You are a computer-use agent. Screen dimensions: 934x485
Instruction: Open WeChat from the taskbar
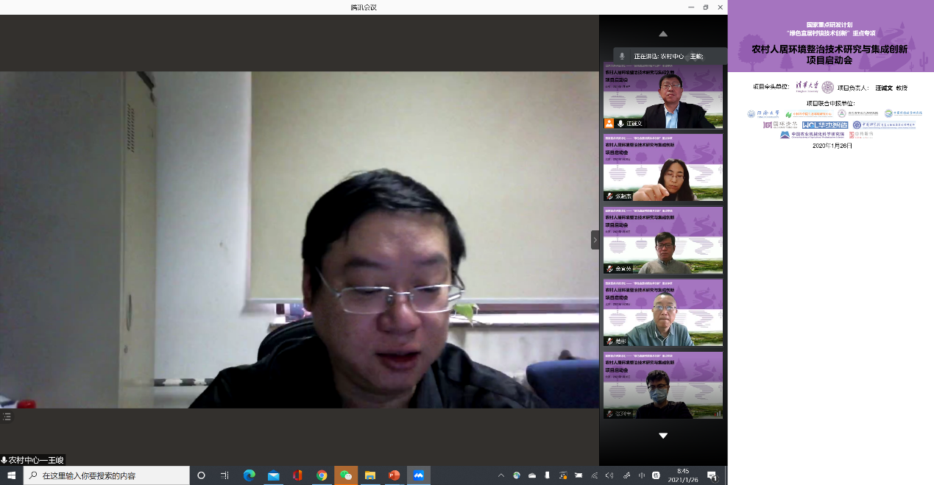346,475
